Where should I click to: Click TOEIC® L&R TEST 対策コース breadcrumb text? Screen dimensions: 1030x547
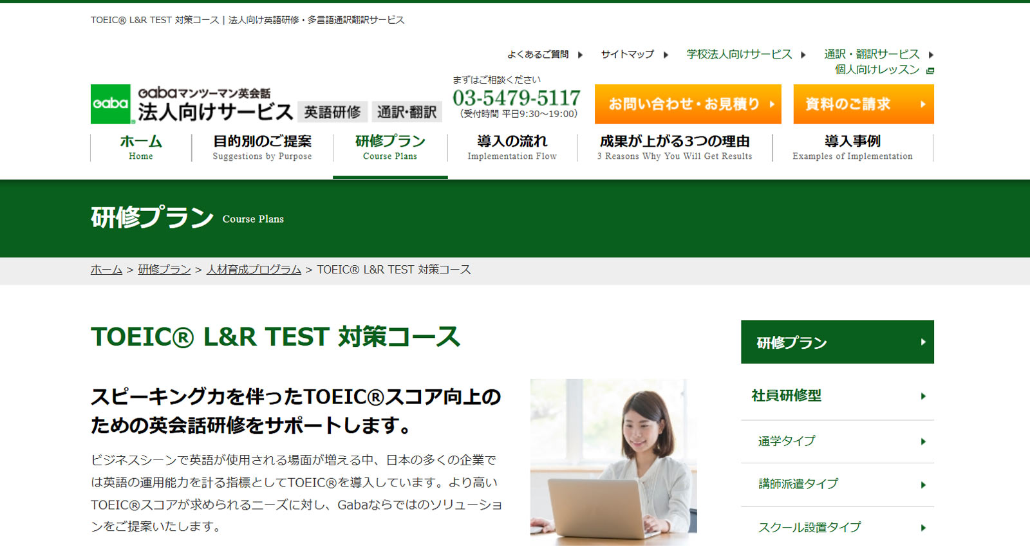pos(394,270)
